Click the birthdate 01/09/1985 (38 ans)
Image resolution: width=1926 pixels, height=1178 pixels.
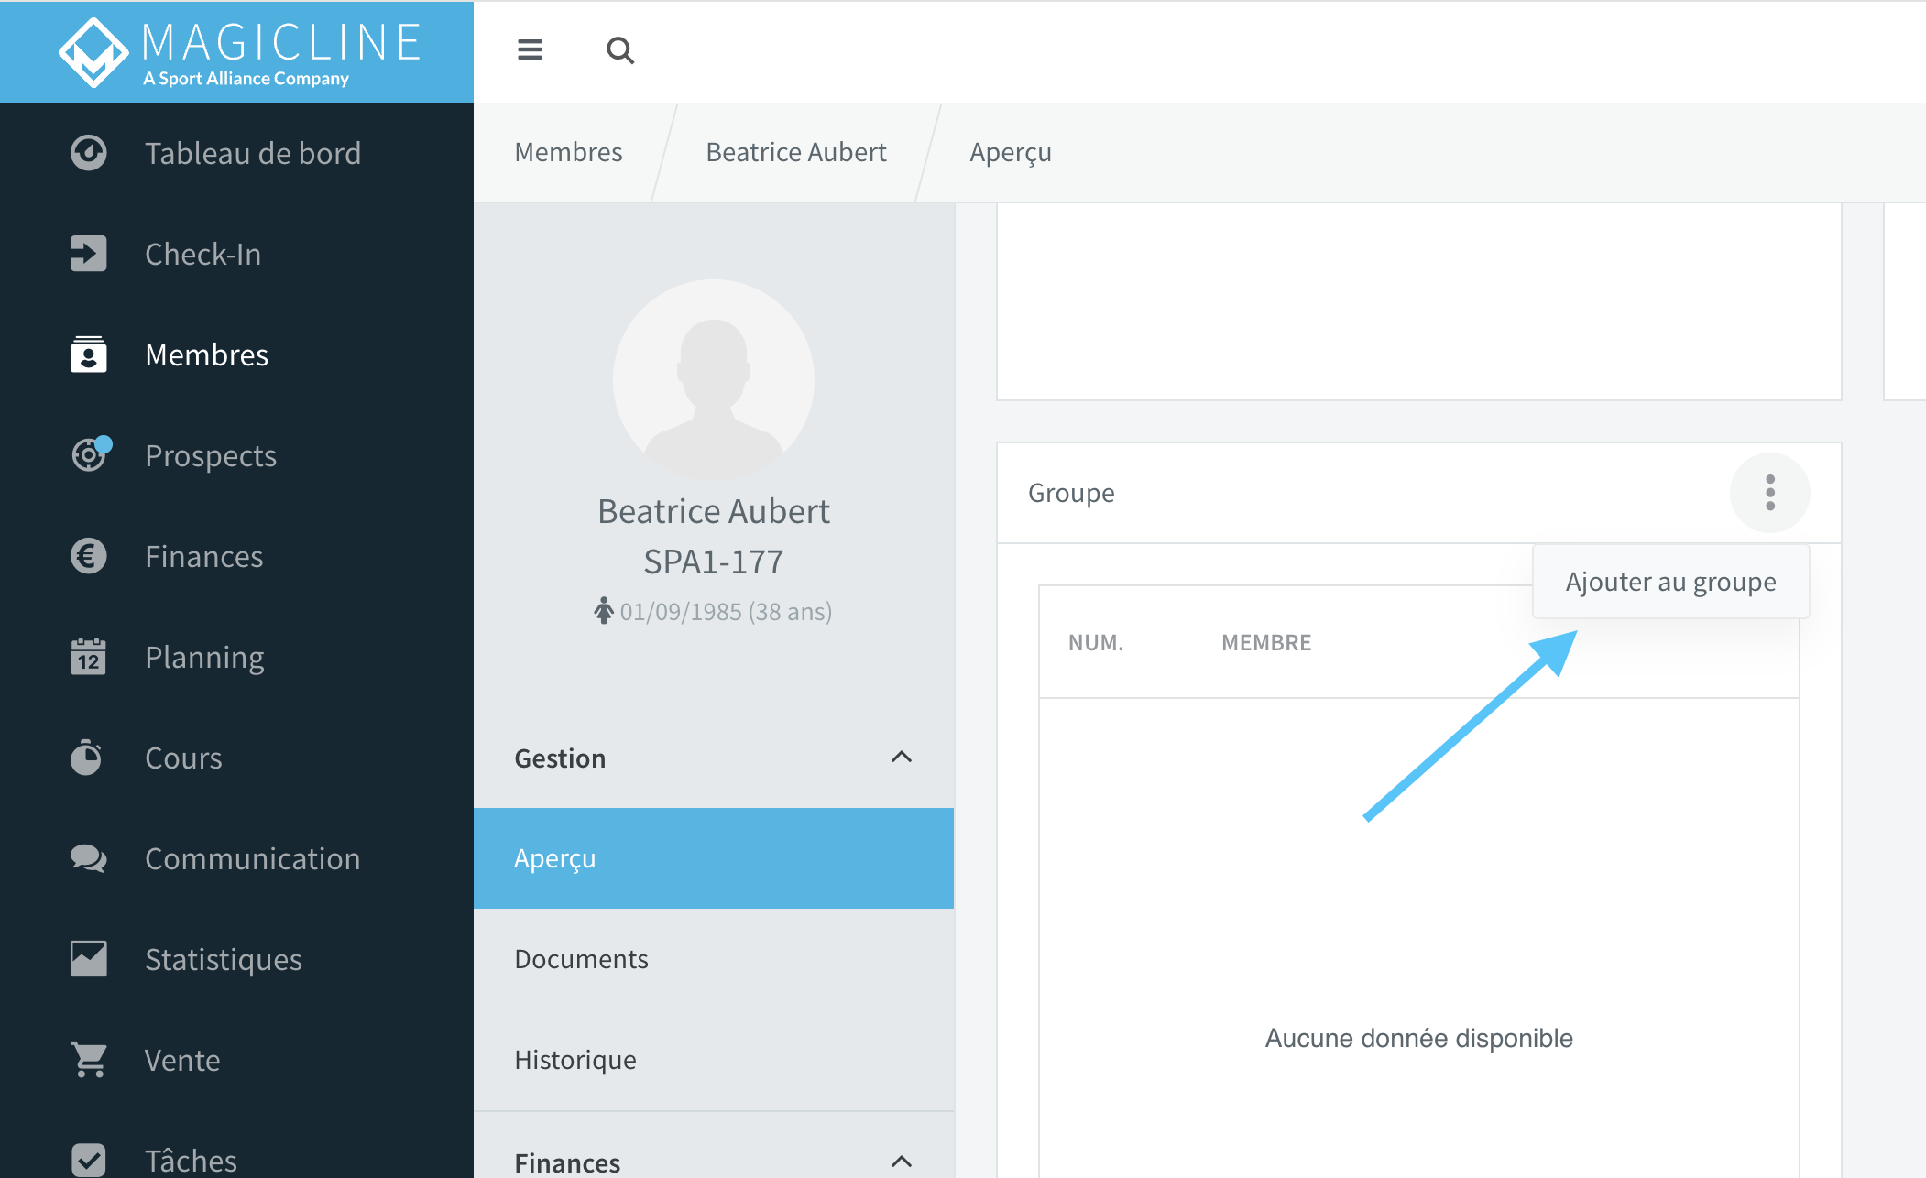[726, 612]
